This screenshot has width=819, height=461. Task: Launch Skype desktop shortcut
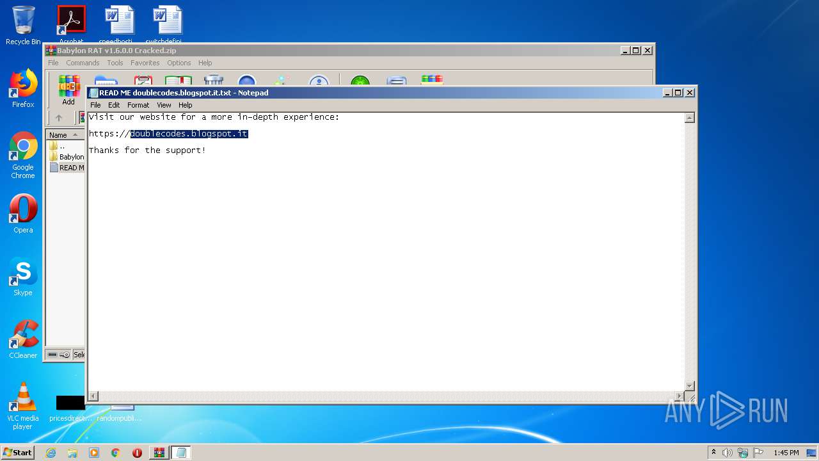[x=23, y=277]
